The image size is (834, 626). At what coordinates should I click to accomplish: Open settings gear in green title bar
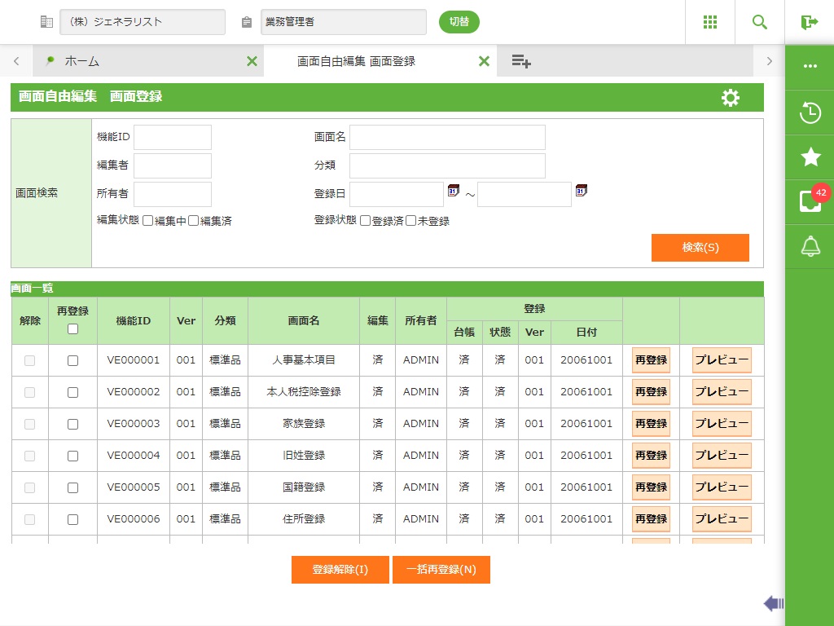coord(731,98)
